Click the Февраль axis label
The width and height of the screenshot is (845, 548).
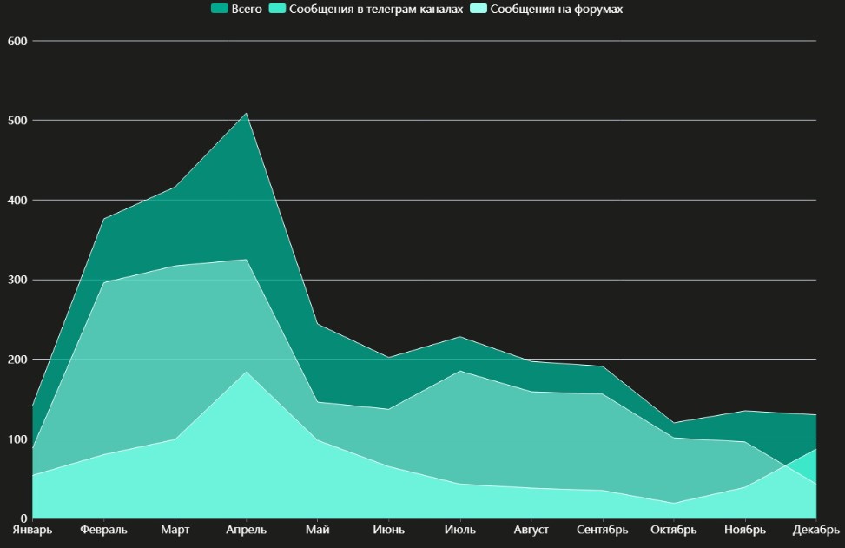(x=103, y=530)
